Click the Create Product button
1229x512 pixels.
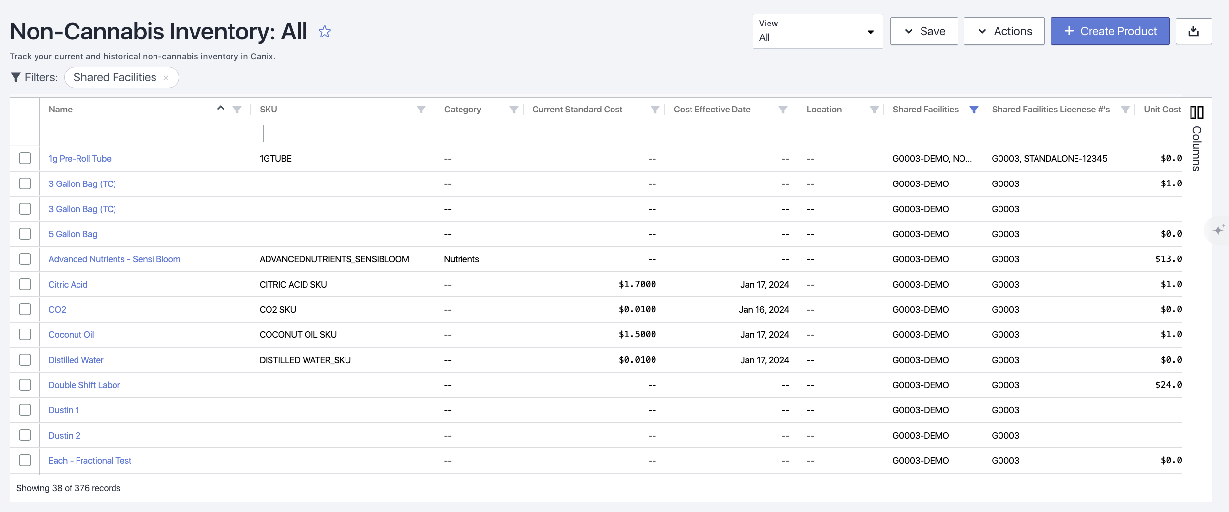click(1110, 31)
